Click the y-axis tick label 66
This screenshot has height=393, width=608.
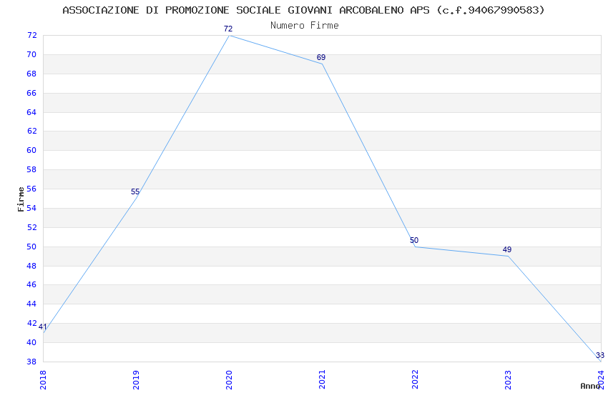pos(31,93)
